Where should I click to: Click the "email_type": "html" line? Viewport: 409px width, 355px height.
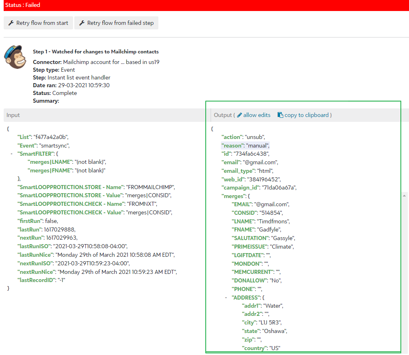pyautogui.click(x=247, y=171)
